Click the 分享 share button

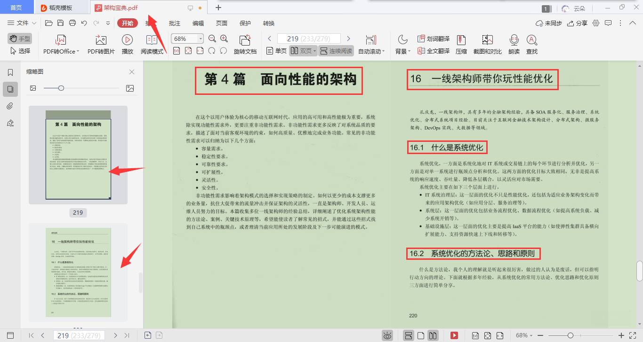(x=577, y=23)
